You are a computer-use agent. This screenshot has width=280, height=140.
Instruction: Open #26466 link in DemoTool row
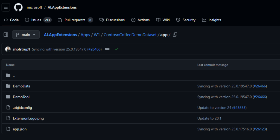(260, 97)
